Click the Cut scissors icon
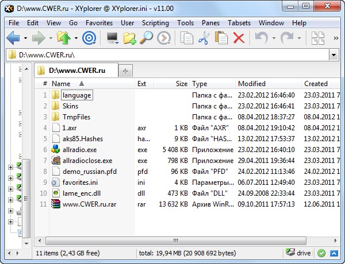The image size is (345, 264). coord(204,38)
